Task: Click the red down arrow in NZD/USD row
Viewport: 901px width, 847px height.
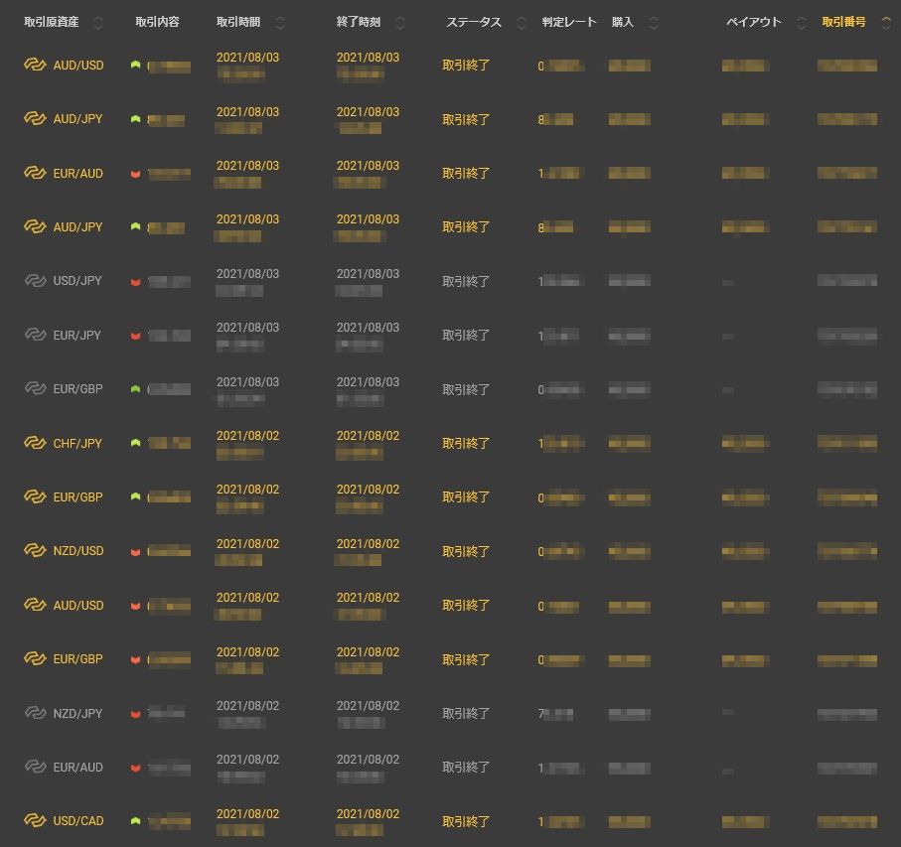Action: point(135,552)
